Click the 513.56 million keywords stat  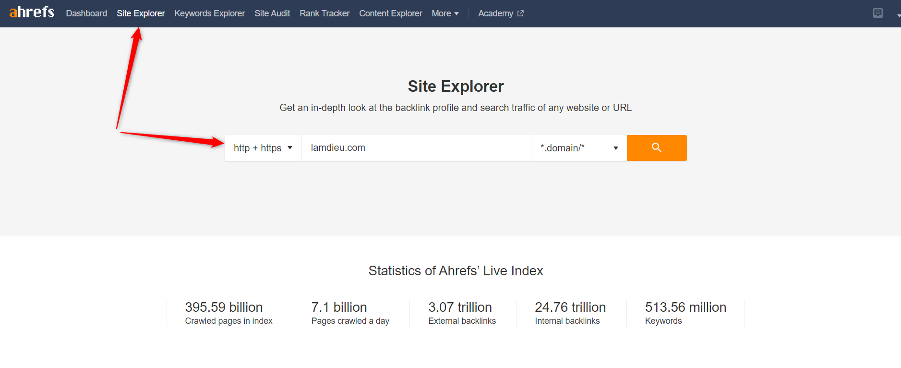click(685, 313)
